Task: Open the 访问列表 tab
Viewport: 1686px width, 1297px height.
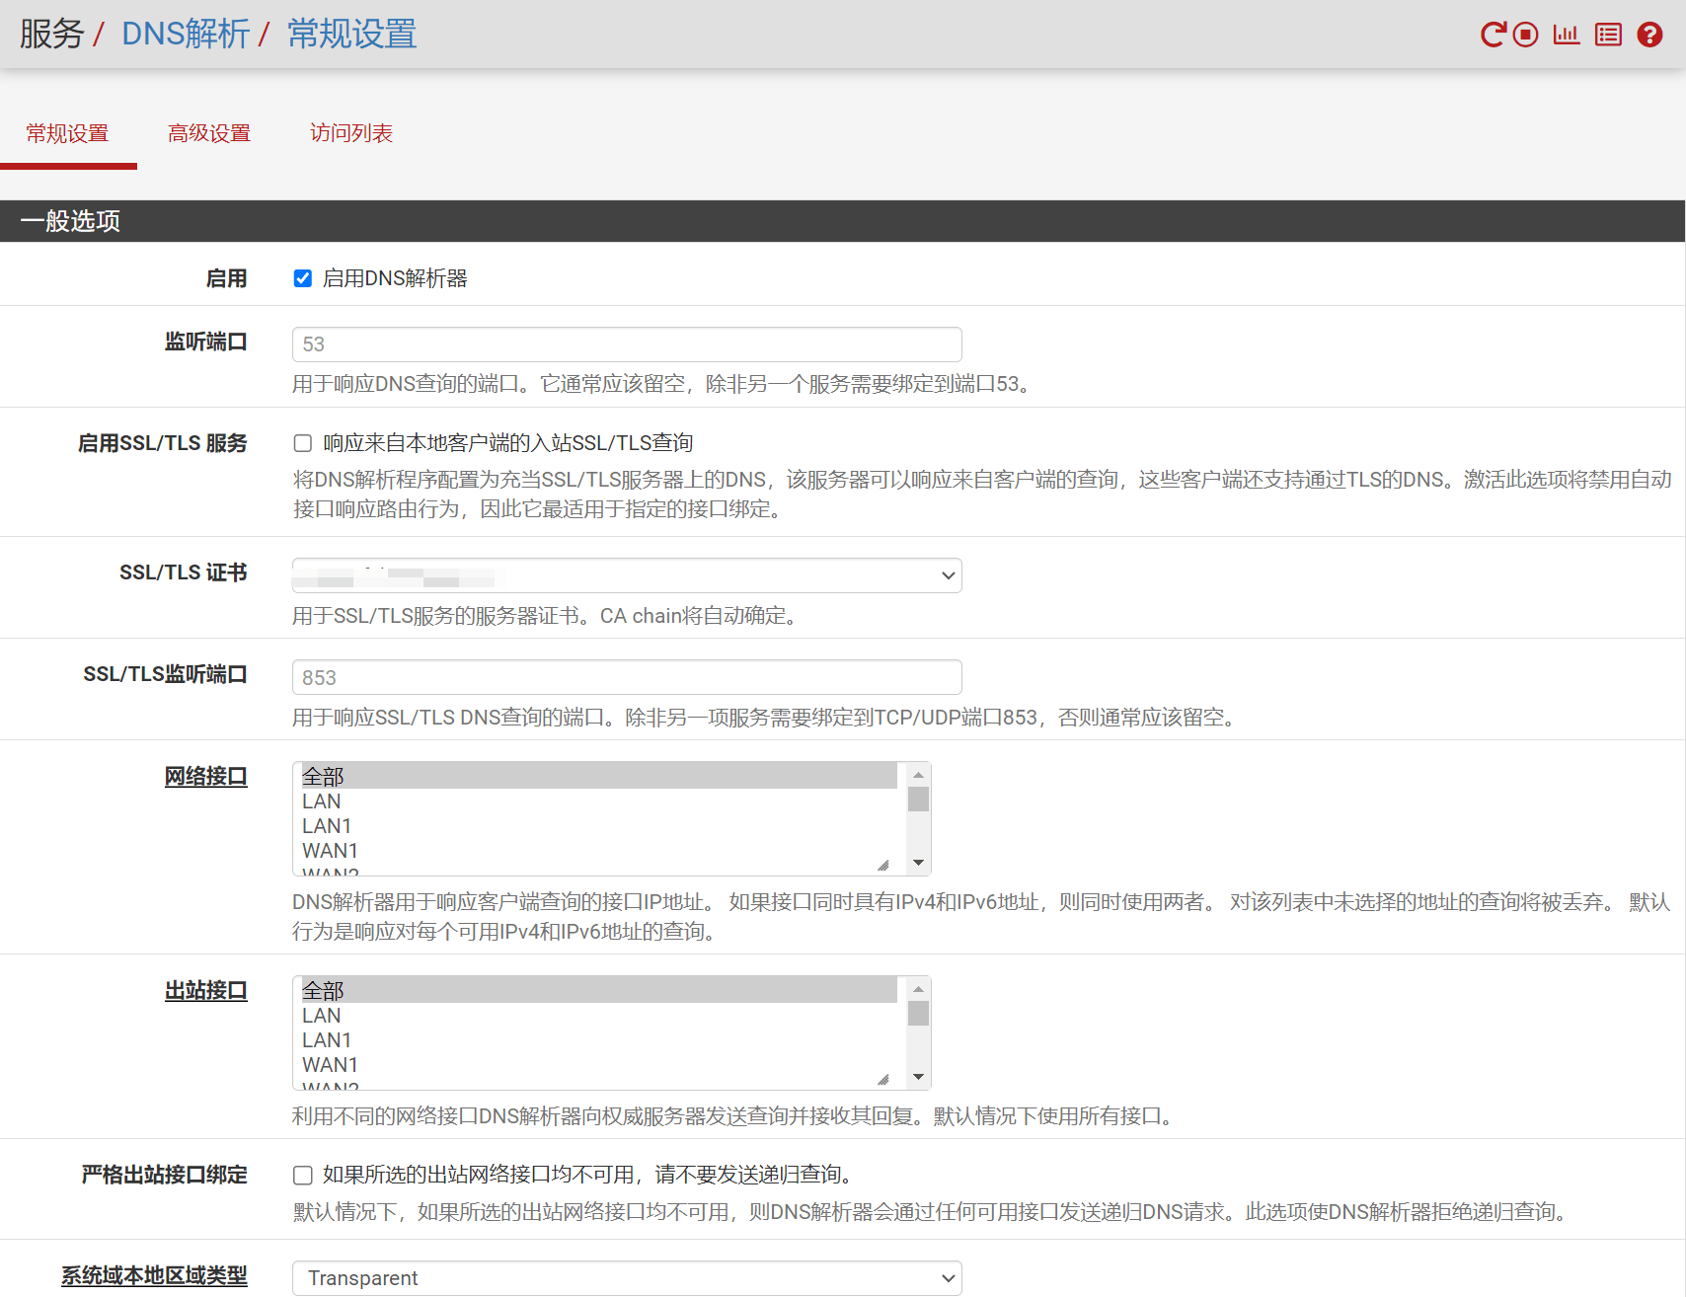Action: tap(351, 133)
